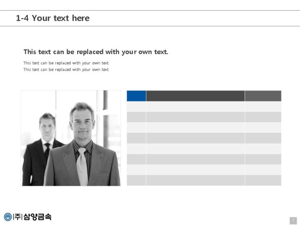Click the second small description line
Image resolution: width=300 pixels, height=225 pixels.
coord(66,69)
